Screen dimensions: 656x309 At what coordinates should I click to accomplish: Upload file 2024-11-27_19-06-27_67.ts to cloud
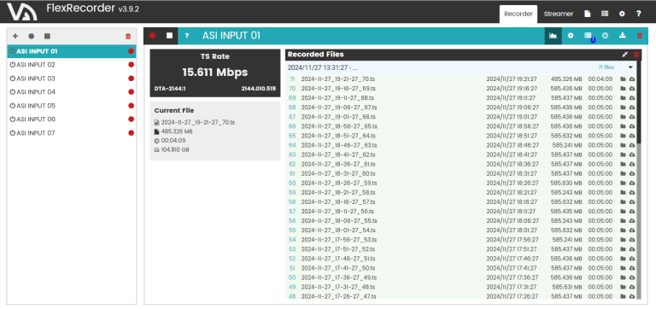[632, 108]
